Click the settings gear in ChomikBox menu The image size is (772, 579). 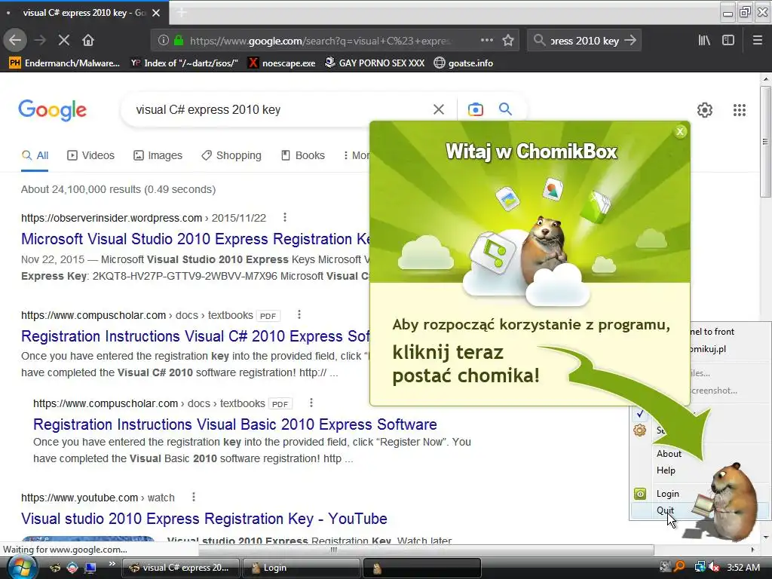coord(639,430)
